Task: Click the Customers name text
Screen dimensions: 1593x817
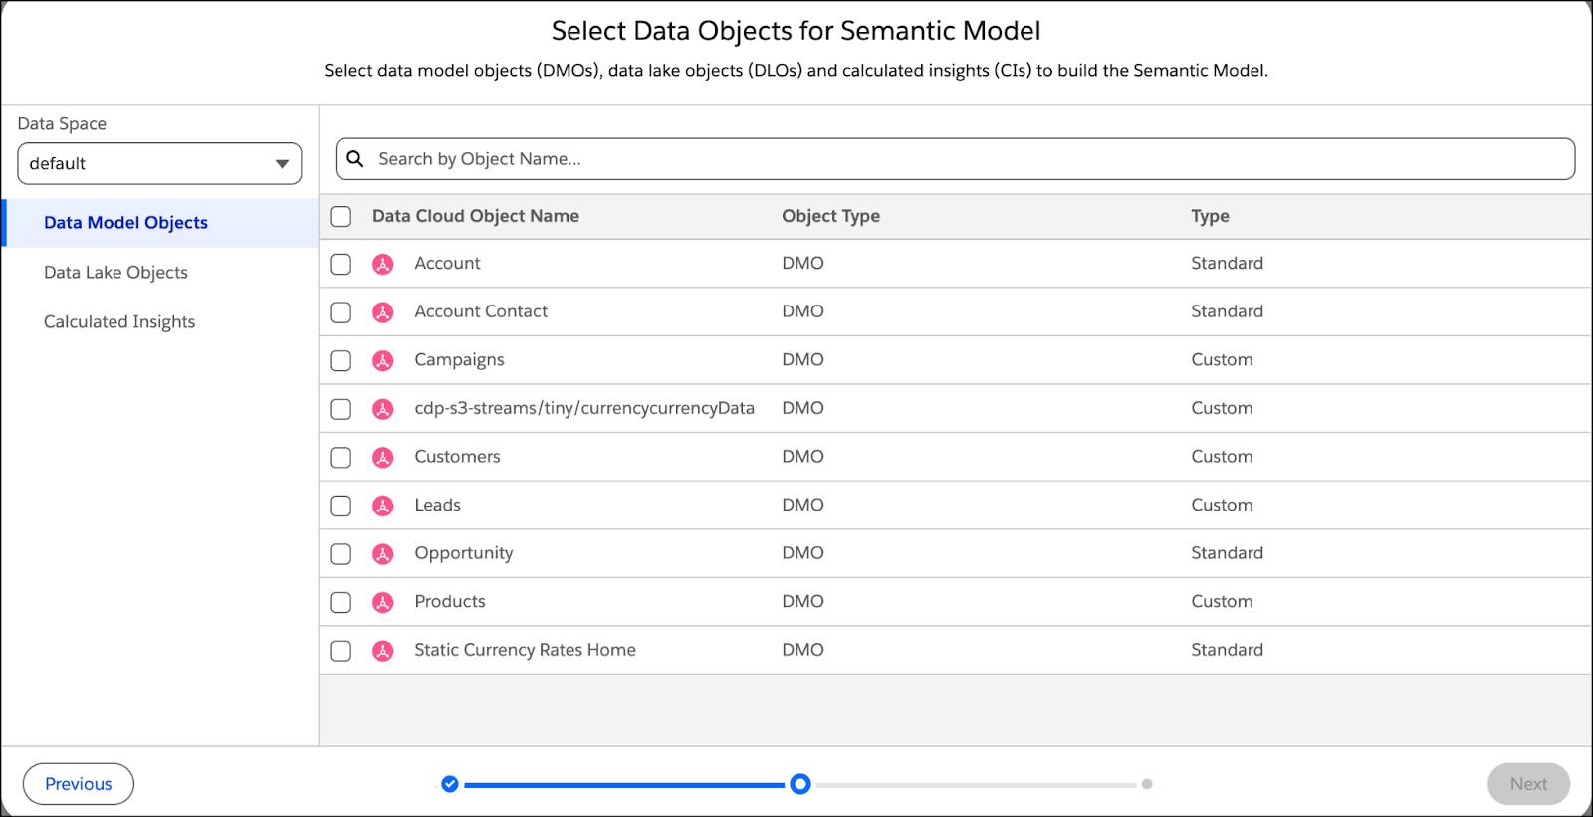Action: [x=457, y=457]
